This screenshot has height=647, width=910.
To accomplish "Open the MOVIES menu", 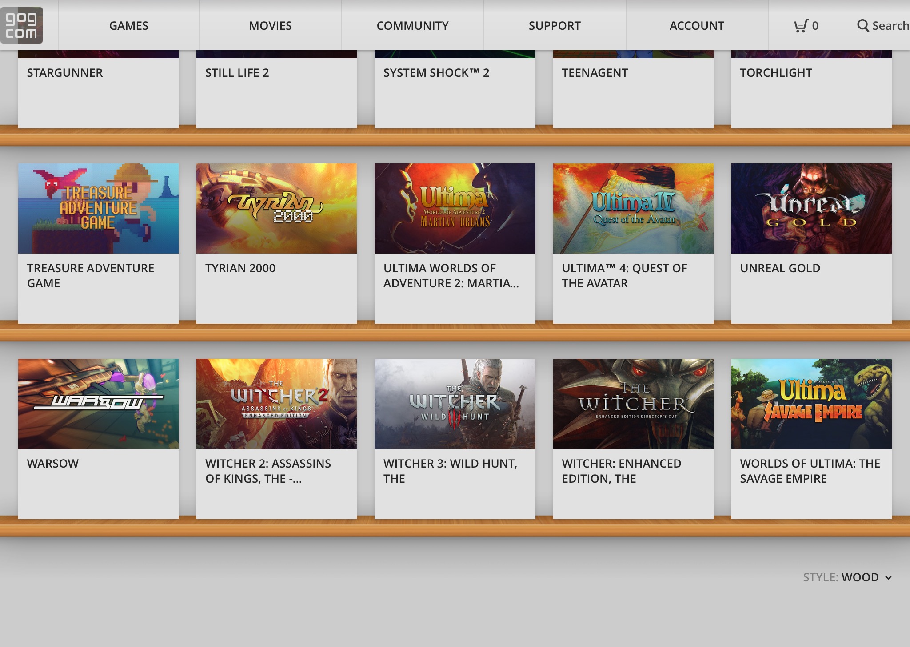I will coord(270,26).
